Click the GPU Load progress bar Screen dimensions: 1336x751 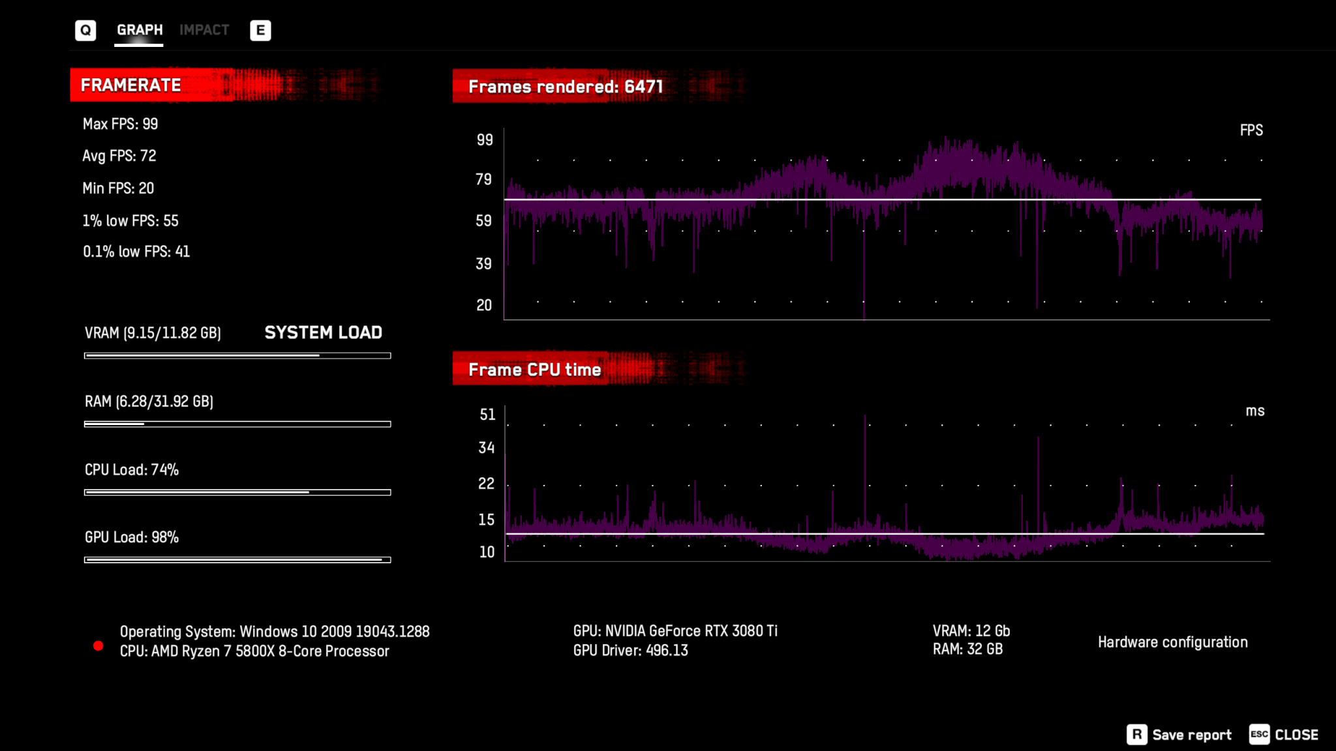coord(236,559)
